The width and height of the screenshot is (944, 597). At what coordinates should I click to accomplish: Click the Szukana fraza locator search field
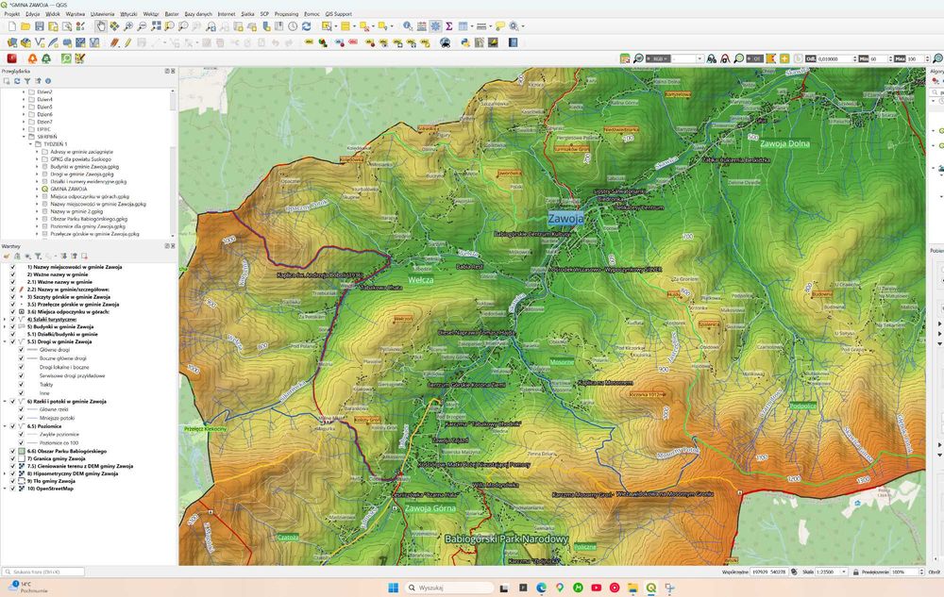(x=42, y=572)
